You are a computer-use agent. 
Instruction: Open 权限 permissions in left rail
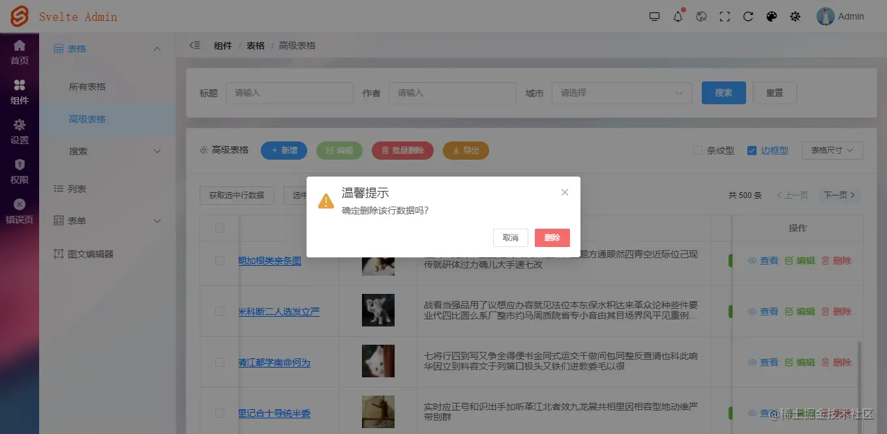coord(20,172)
